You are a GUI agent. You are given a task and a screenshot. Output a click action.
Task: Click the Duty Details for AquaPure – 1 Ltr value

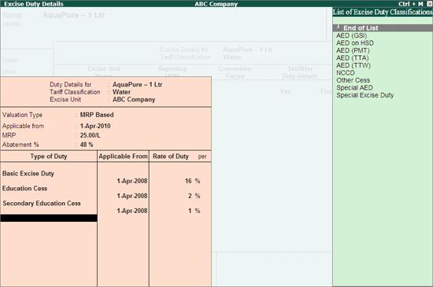(x=137, y=84)
